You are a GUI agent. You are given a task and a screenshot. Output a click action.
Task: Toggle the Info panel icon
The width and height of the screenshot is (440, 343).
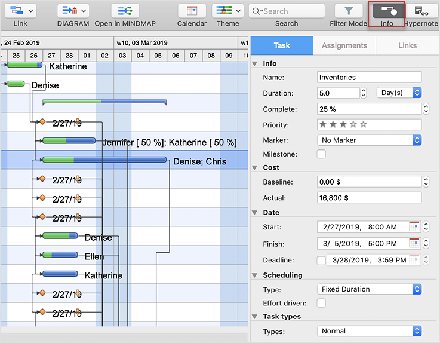387,11
